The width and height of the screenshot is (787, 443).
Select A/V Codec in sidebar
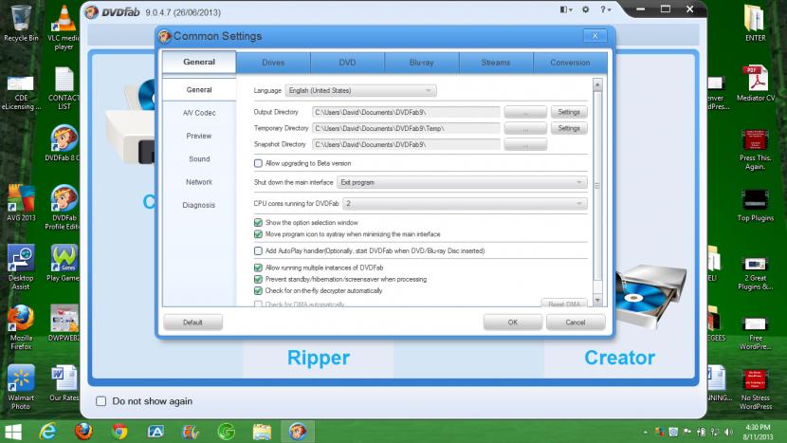click(x=199, y=113)
